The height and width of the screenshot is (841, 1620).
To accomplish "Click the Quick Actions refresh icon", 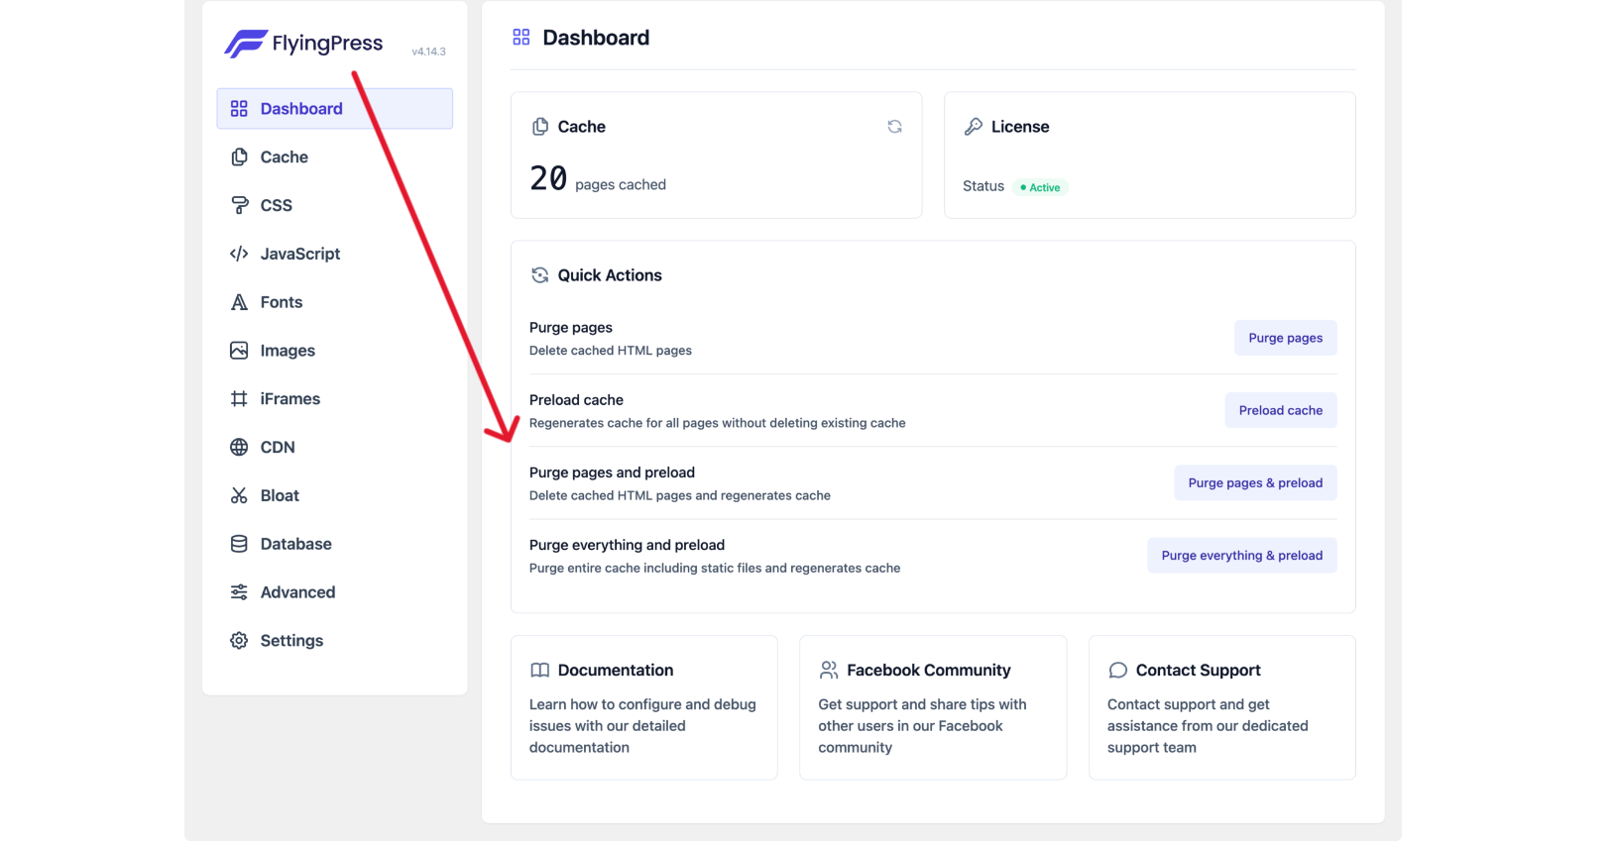I will (x=540, y=275).
